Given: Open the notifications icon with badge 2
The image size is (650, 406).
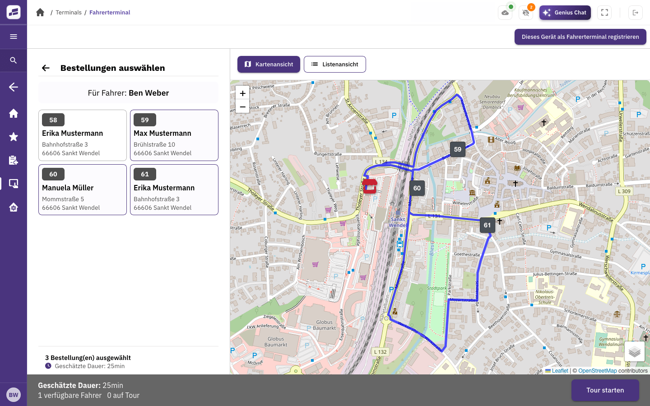Looking at the screenshot, I should [x=526, y=13].
